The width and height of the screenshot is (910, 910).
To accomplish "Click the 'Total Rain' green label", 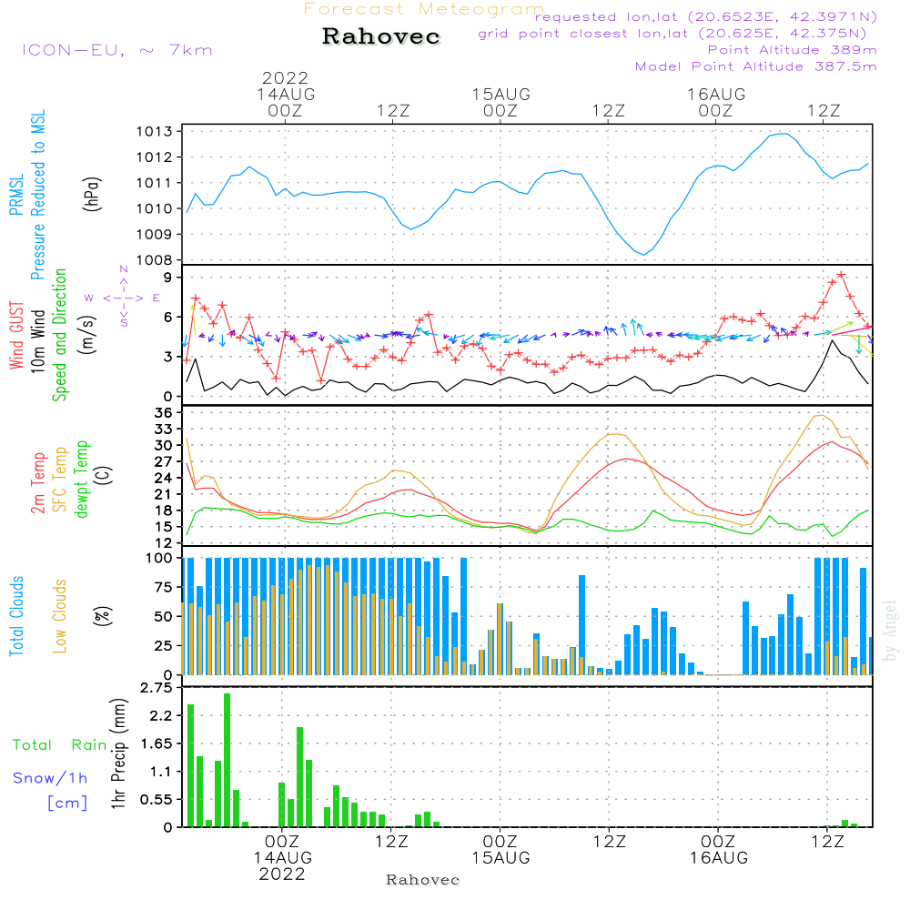I will point(60,745).
